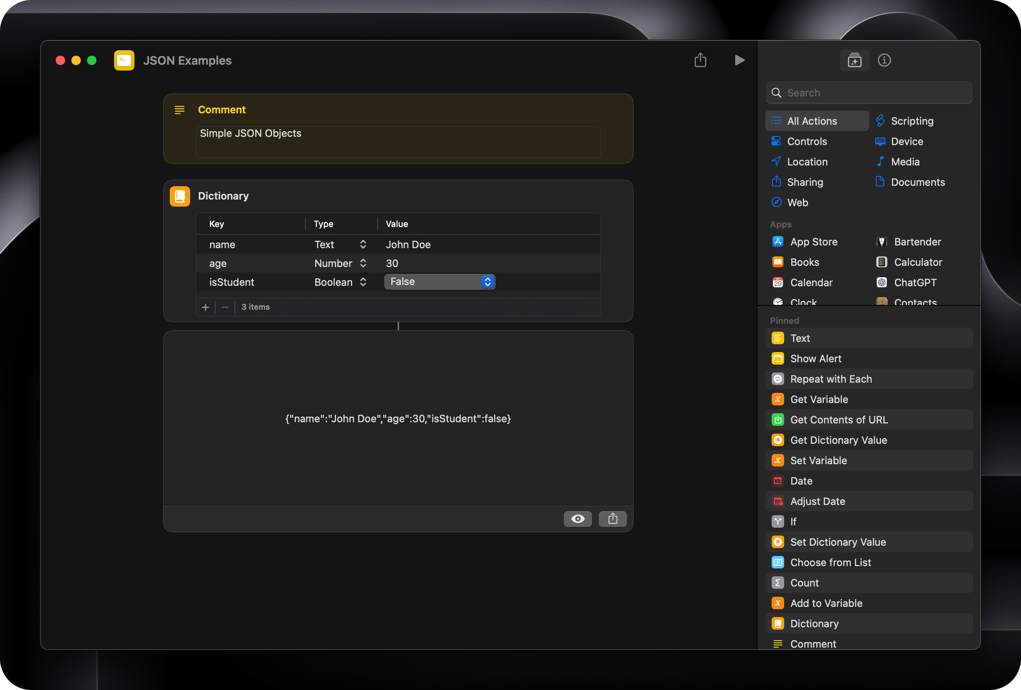Viewport: 1021px width, 690px height.
Task: Run the JSON Examples shortcut
Action: coord(740,60)
